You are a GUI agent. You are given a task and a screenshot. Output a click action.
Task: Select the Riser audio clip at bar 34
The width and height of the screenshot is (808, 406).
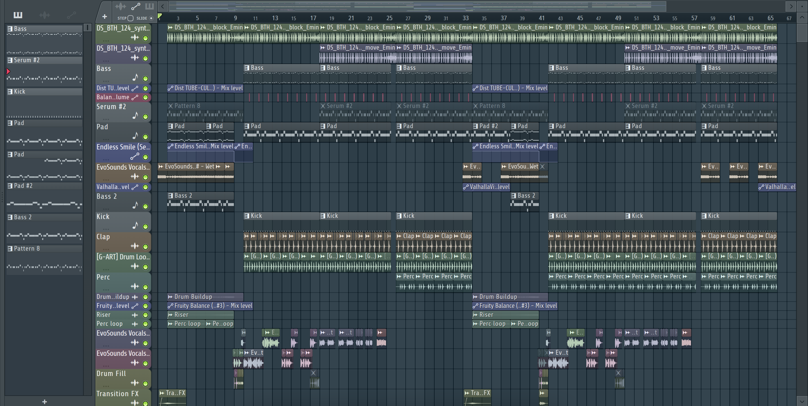[505, 315]
